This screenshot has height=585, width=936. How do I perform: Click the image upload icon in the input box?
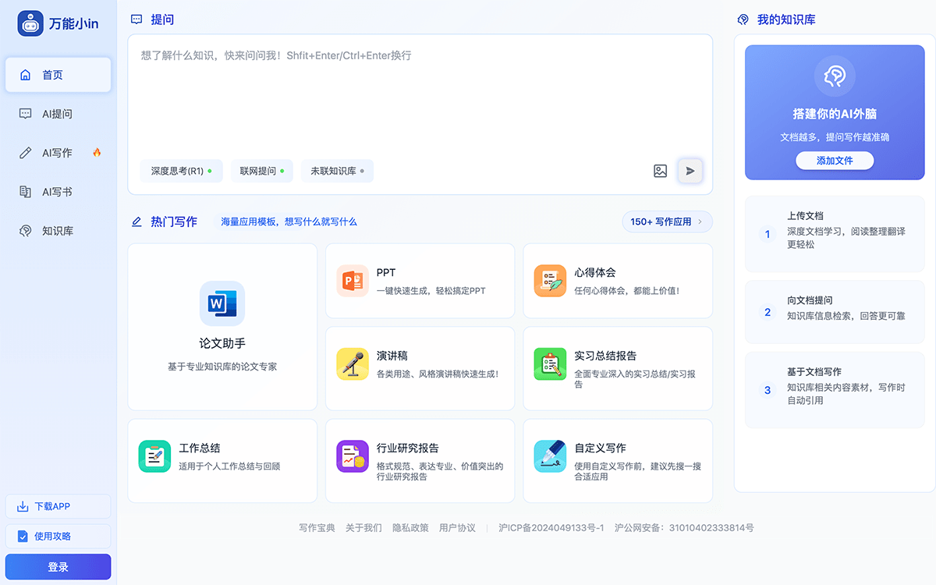660,171
